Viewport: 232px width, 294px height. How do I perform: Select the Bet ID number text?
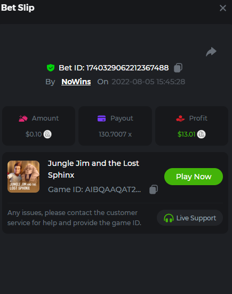click(x=127, y=68)
